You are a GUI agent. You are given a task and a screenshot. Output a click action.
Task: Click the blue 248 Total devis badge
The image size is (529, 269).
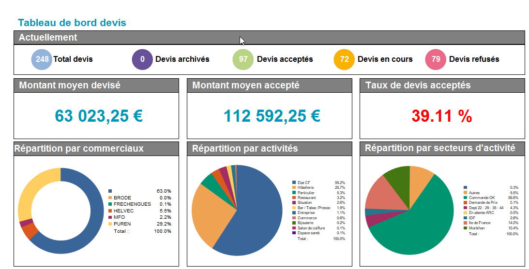pyautogui.click(x=42, y=59)
